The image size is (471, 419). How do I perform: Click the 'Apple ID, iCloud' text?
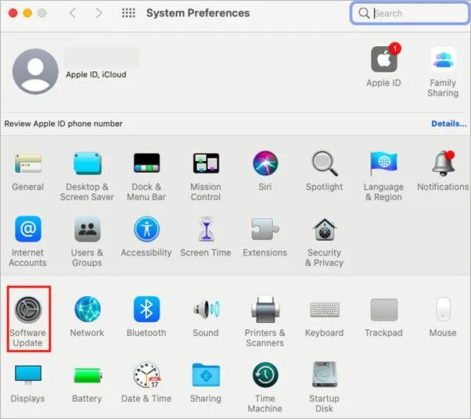tap(96, 74)
